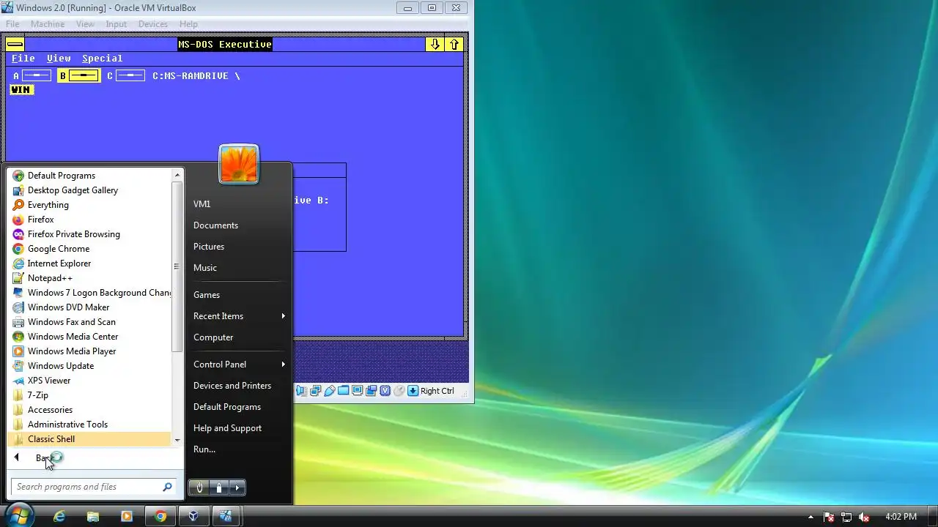The height and width of the screenshot is (527, 938).
Task: Open Default Programs in the programs list
Action: [90, 176]
